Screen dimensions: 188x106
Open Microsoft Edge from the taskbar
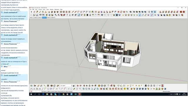tap(43, 94)
